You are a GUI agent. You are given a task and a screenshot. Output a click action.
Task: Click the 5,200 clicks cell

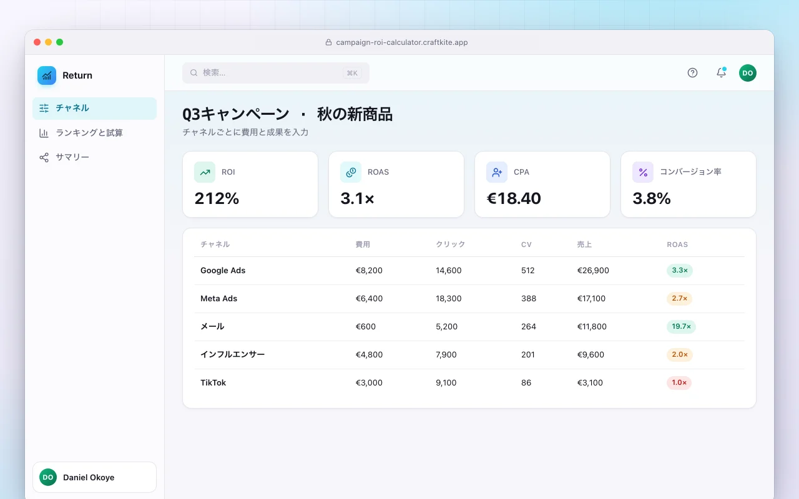[x=447, y=327]
